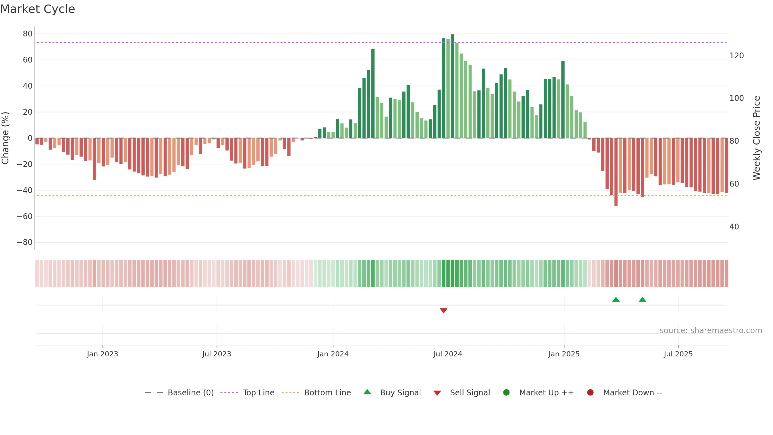Click the 100 tick on the price axis

coord(737,98)
